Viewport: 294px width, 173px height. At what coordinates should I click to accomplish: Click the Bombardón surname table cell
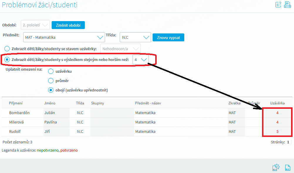19,113
